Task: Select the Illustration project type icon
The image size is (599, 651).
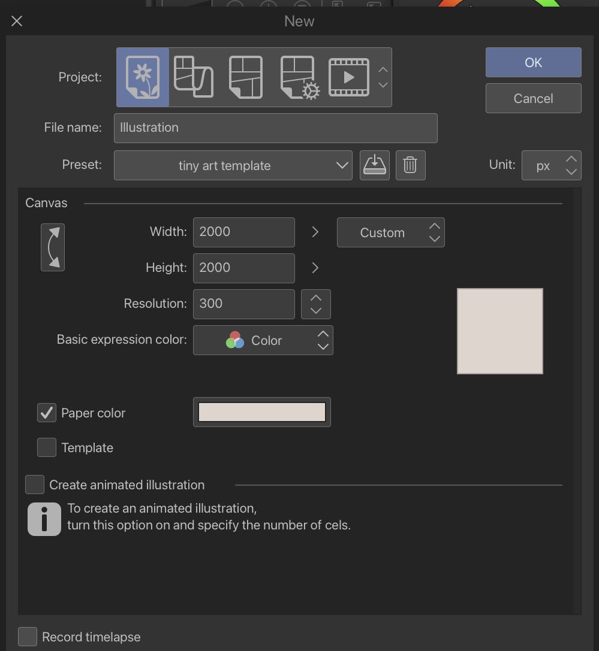Action: [143, 77]
